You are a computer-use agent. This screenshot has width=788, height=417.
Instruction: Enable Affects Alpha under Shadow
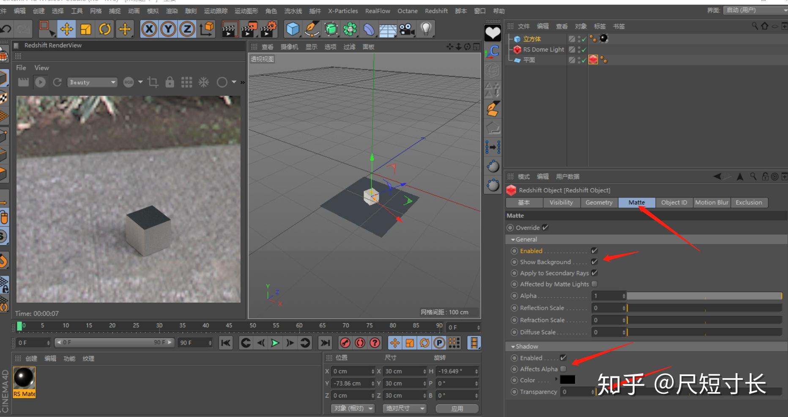click(x=564, y=369)
